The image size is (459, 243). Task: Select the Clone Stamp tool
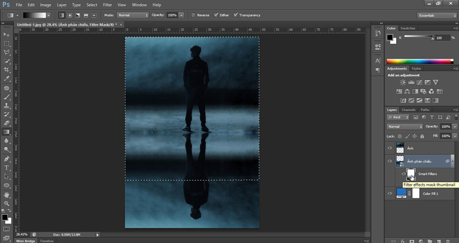6,106
